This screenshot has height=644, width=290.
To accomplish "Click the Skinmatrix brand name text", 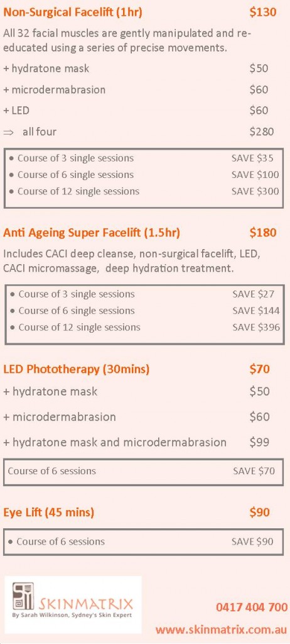I will (x=86, y=604).
